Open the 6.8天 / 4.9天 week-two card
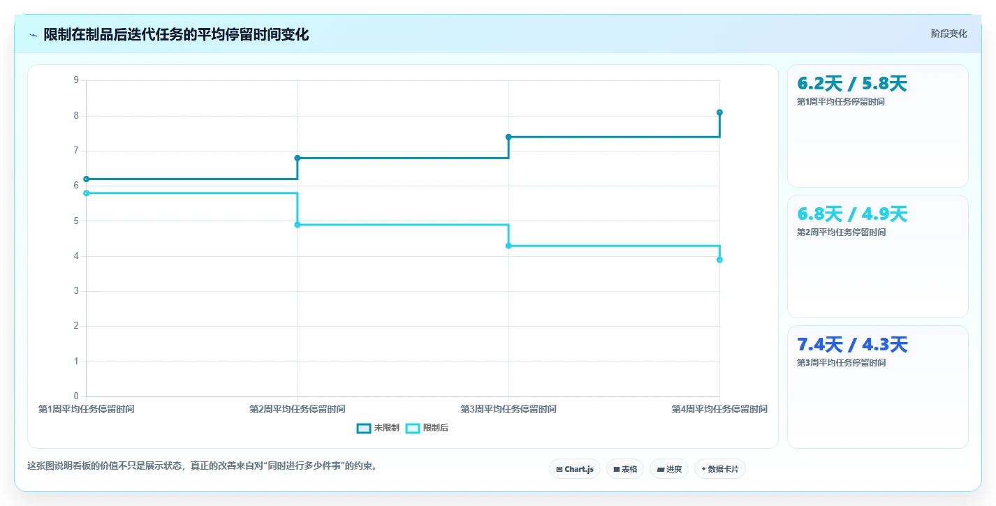Image resolution: width=996 pixels, height=506 pixels. pos(878,257)
